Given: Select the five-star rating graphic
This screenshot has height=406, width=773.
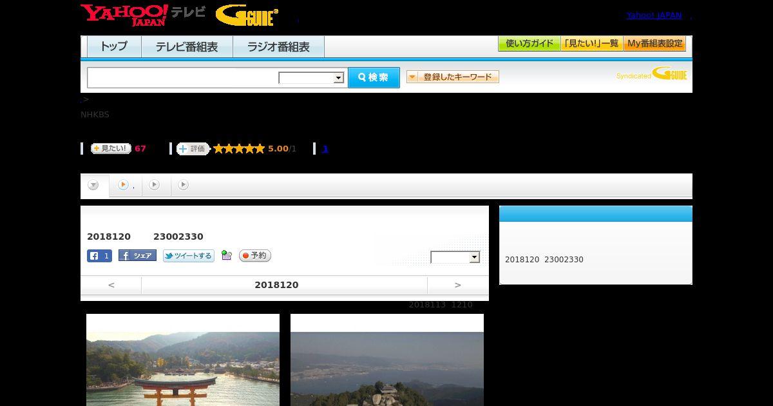Looking at the screenshot, I should coord(239,149).
